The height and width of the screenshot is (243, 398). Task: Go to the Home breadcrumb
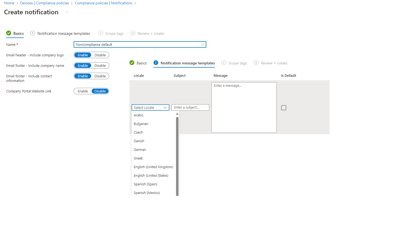[x=9, y=3]
